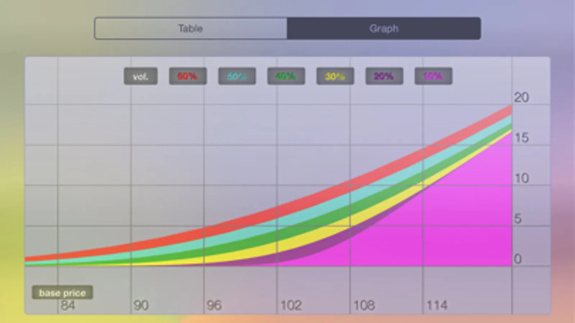Click the 90 base price axis label

pos(141,306)
